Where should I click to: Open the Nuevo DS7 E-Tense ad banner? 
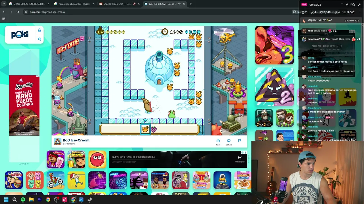point(178,160)
